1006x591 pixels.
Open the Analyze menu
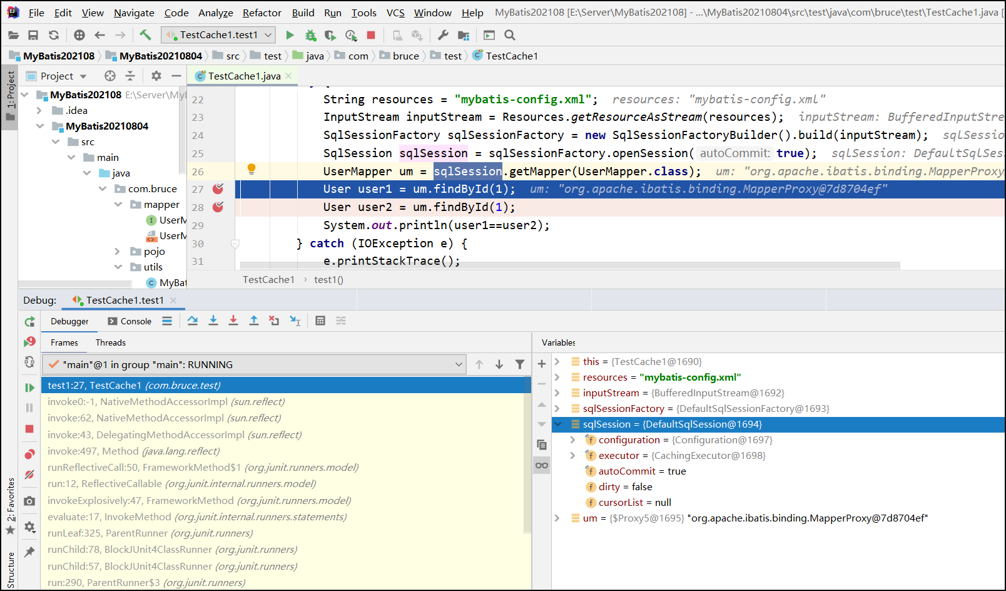pos(215,13)
